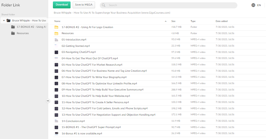Click thumbnail icon of 03-Navigating ChatGPT.mp4
This screenshot has width=266, height=139.
click(56, 52)
